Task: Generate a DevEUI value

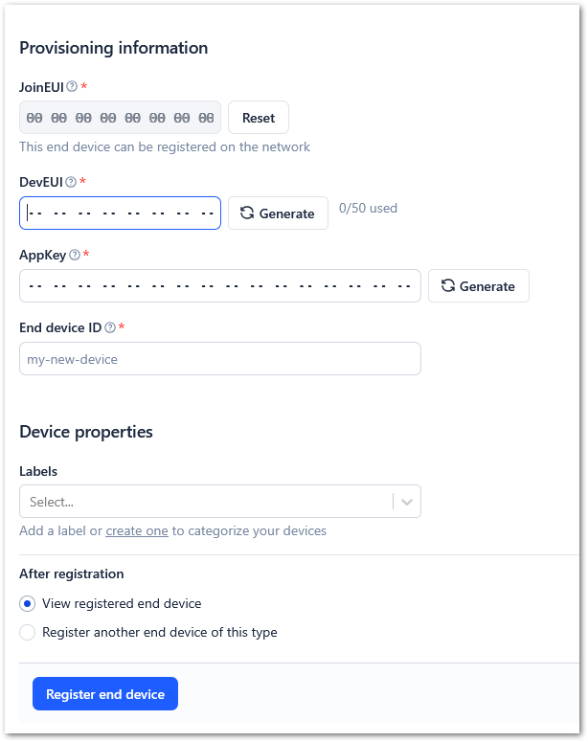Action: pyautogui.click(x=278, y=213)
